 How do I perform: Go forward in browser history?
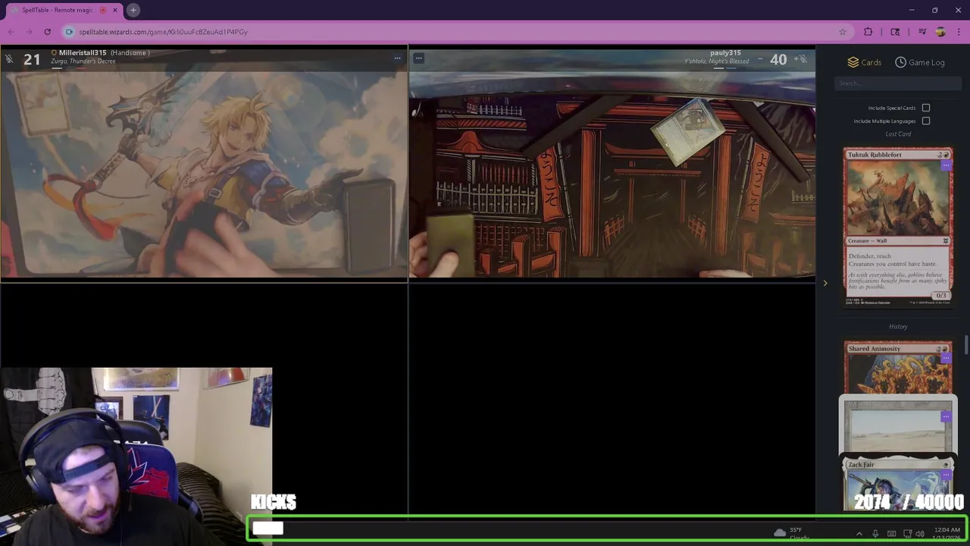pos(29,32)
